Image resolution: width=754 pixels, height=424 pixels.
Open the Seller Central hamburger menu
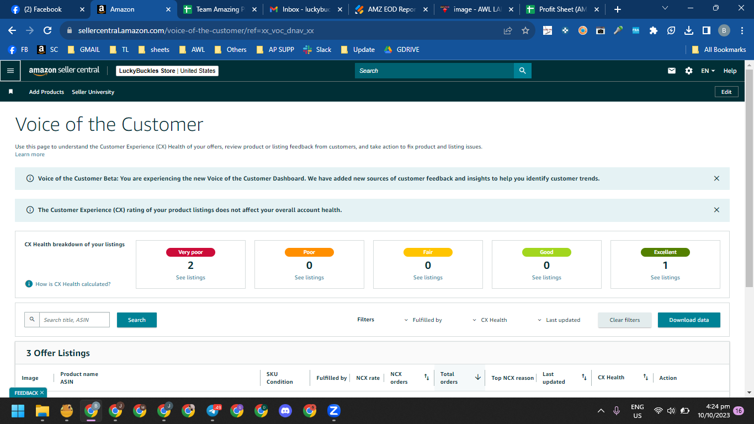coord(10,71)
